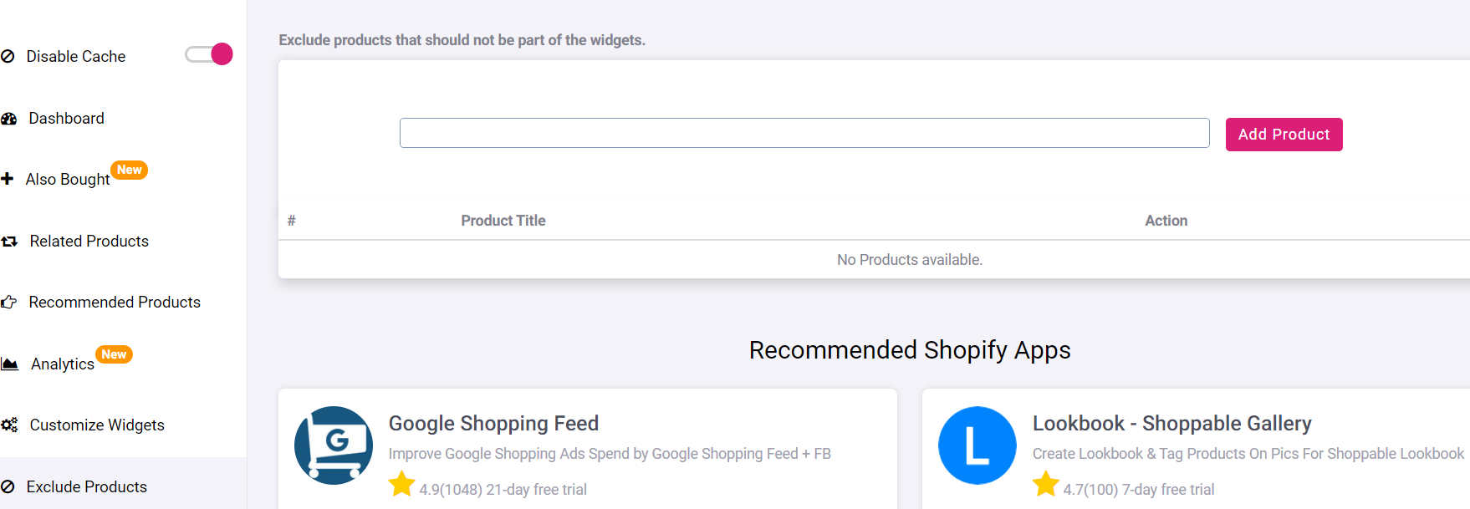The height and width of the screenshot is (509, 1470).
Task: Open the Recommended Products page
Action: point(115,303)
